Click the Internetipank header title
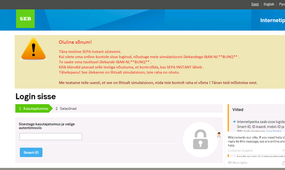This screenshot has height=170, width=285. tap(273, 20)
